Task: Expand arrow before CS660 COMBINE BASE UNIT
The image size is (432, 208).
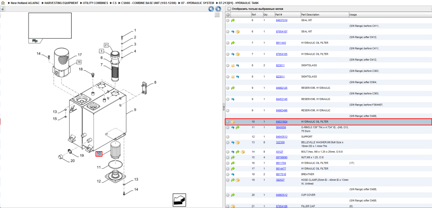Action: point(119,3)
